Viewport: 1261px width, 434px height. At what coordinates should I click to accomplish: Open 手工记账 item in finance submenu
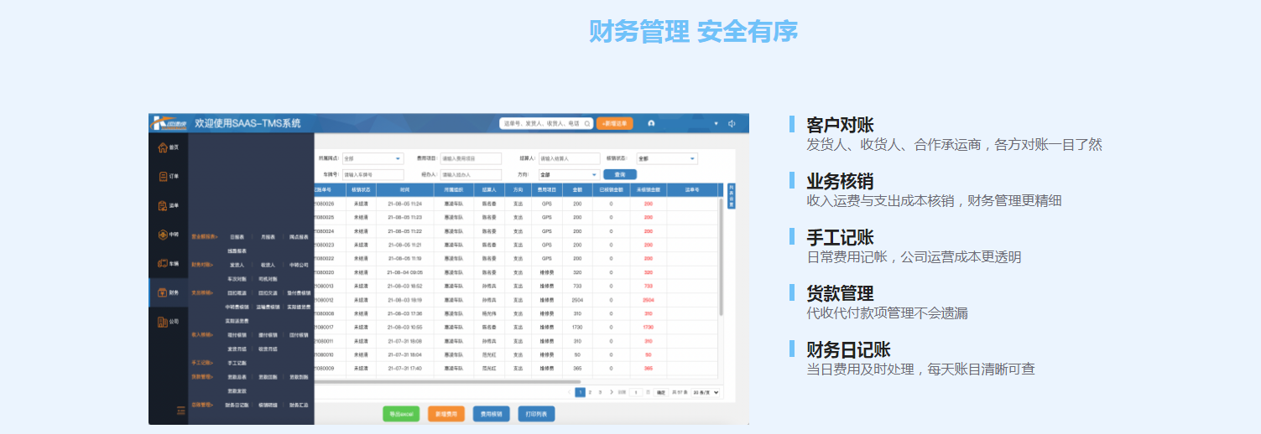point(237,363)
